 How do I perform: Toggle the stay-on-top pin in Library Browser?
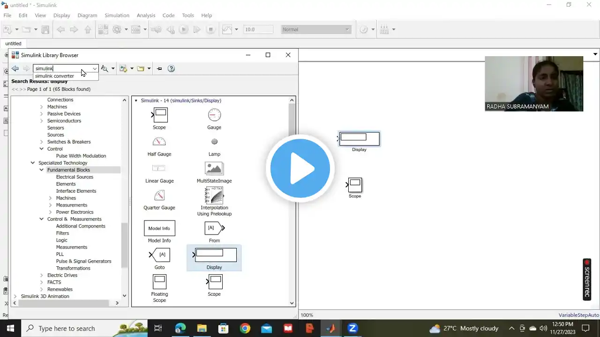click(x=159, y=68)
